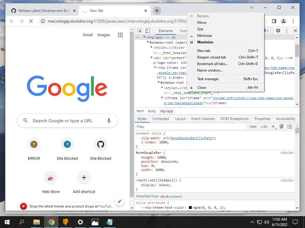The height and width of the screenshot is (228, 305).
Task: Go forward with the forward arrow
Action: click(x=21, y=21)
